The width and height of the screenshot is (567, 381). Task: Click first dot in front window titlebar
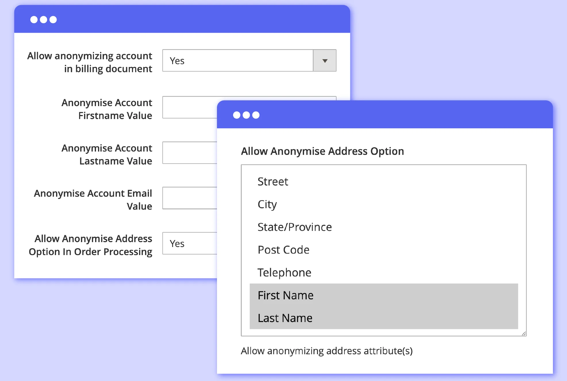pyautogui.click(x=237, y=115)
